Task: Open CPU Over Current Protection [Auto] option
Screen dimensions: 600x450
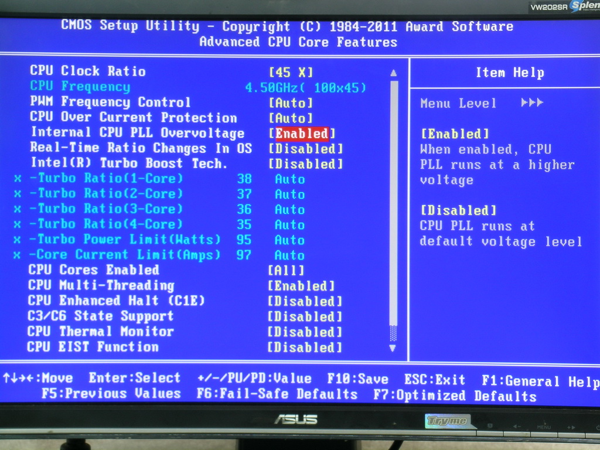Action: pos(291,118)
